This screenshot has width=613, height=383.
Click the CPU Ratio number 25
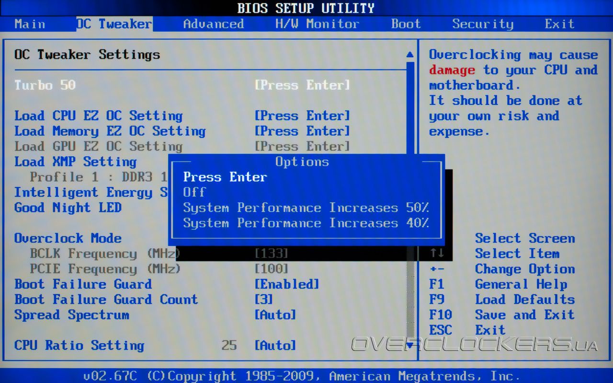click(x=229, y=345)
